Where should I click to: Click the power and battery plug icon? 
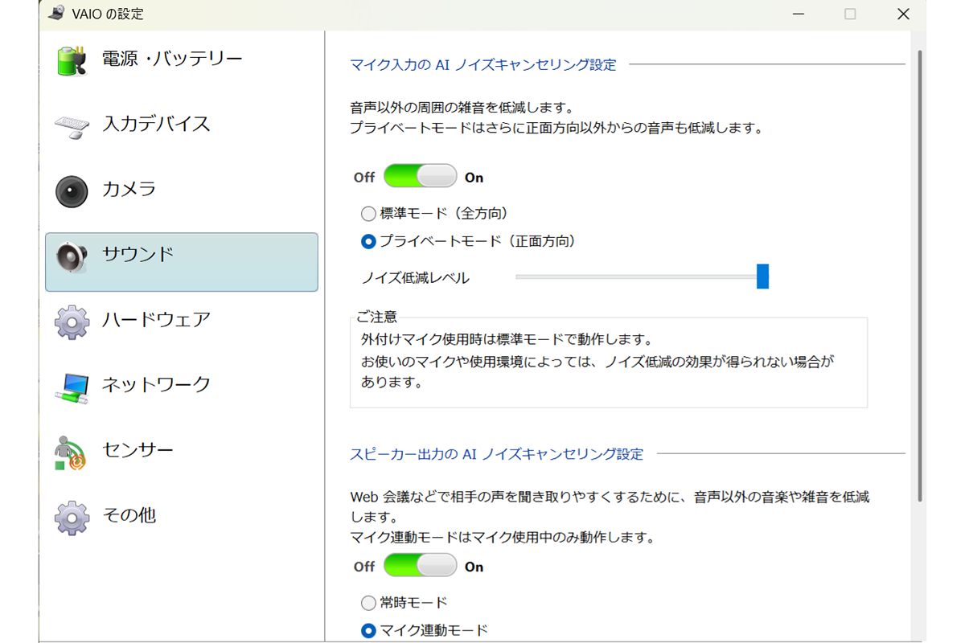click(71, 61)
